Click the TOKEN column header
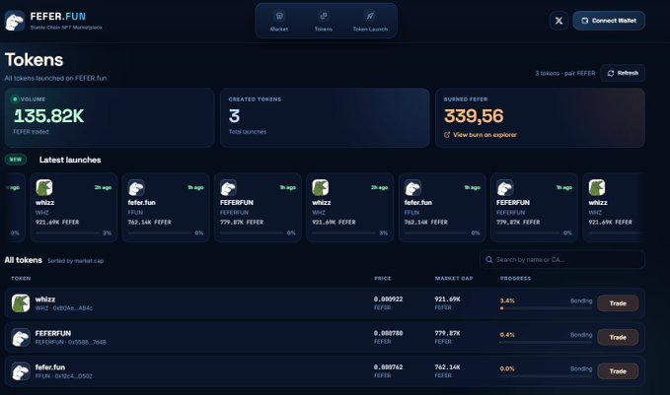 (x=21, y=278)
